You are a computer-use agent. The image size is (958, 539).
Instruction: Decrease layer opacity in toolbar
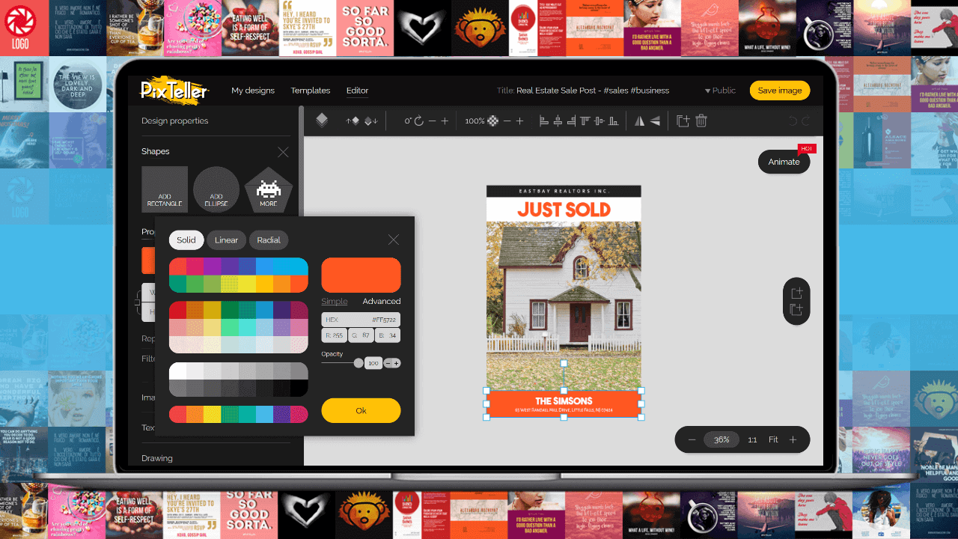507,121
